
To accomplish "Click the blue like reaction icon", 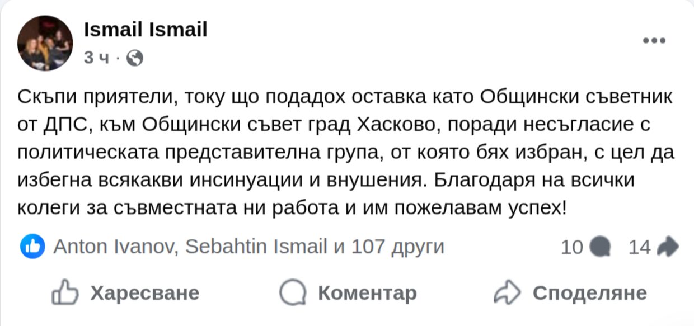I will [33, 247].
